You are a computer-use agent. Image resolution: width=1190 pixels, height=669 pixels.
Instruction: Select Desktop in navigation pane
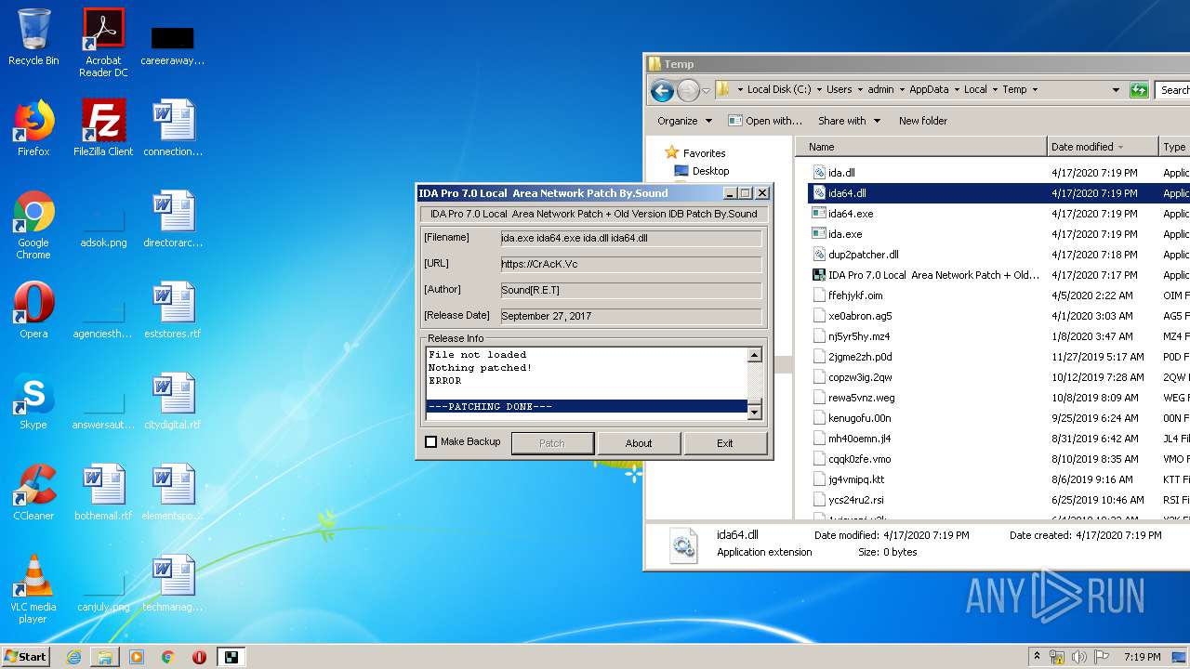[710, 171]
